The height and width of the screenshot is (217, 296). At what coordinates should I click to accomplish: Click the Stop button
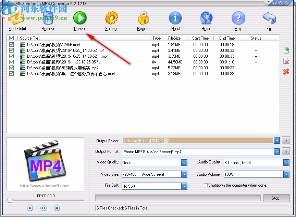[x=276, y=198]
